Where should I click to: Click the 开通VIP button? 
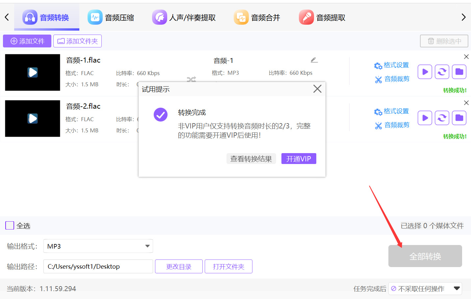(299, 159)
